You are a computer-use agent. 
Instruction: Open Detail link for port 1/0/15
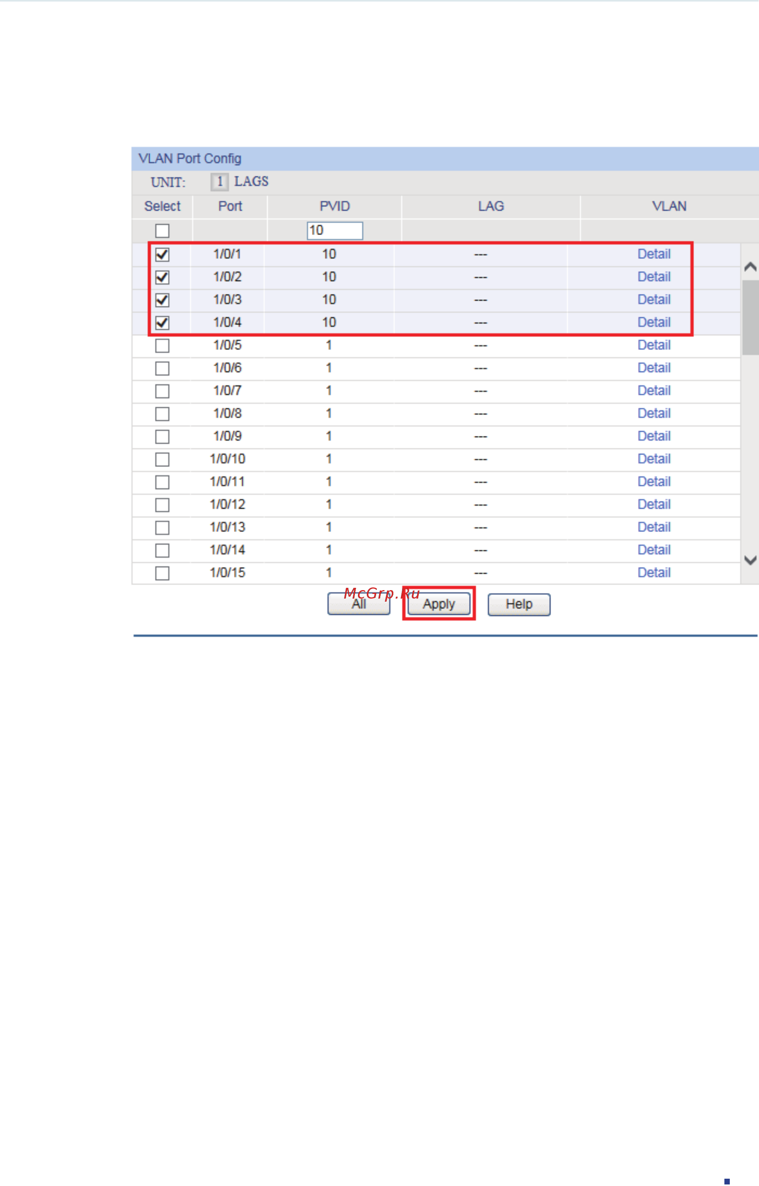point(654,572)
